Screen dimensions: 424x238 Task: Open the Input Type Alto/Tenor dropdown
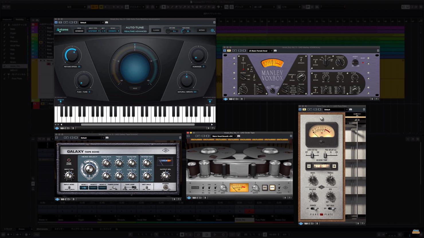93,31
